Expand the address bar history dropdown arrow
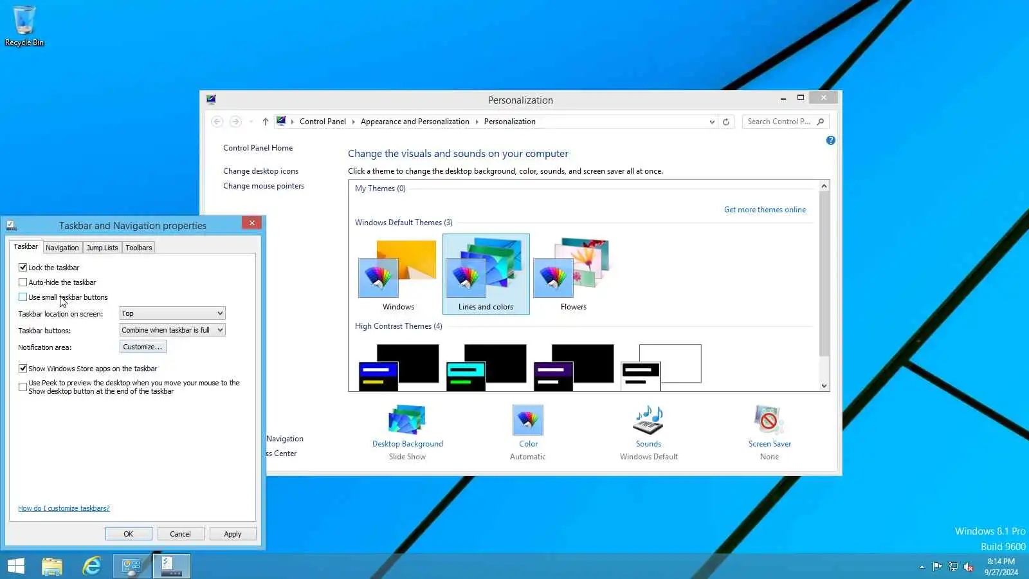 711,122
